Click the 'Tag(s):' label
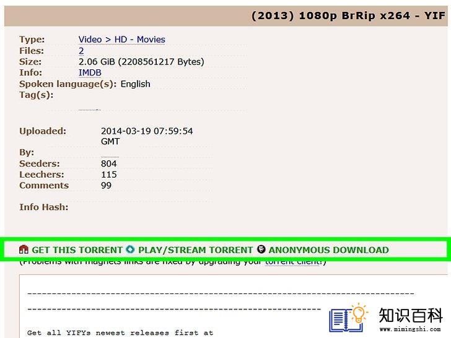Viewport: 451px width, 338px height. (x=36, y=95)
